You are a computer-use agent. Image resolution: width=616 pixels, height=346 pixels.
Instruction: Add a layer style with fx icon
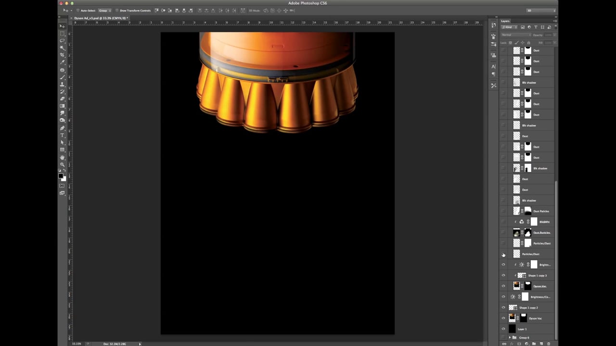[x=513, y=344]
